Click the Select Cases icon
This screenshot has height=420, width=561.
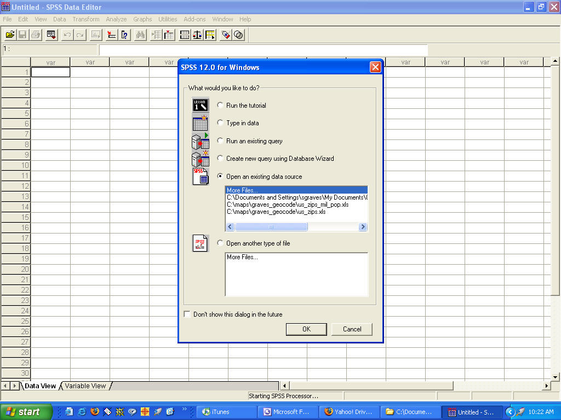pyautogui.click(x=210, y=34)
